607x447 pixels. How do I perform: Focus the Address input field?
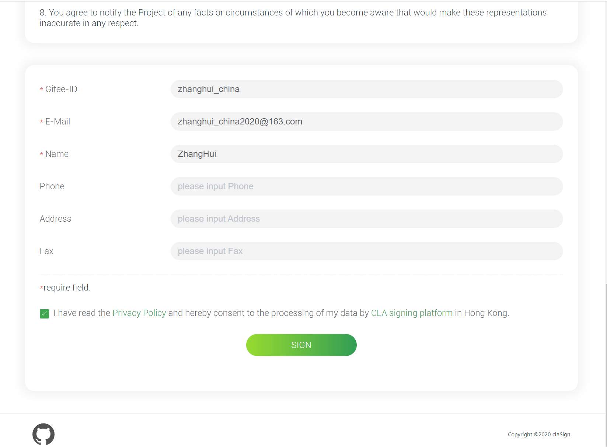tap(366, 219)
